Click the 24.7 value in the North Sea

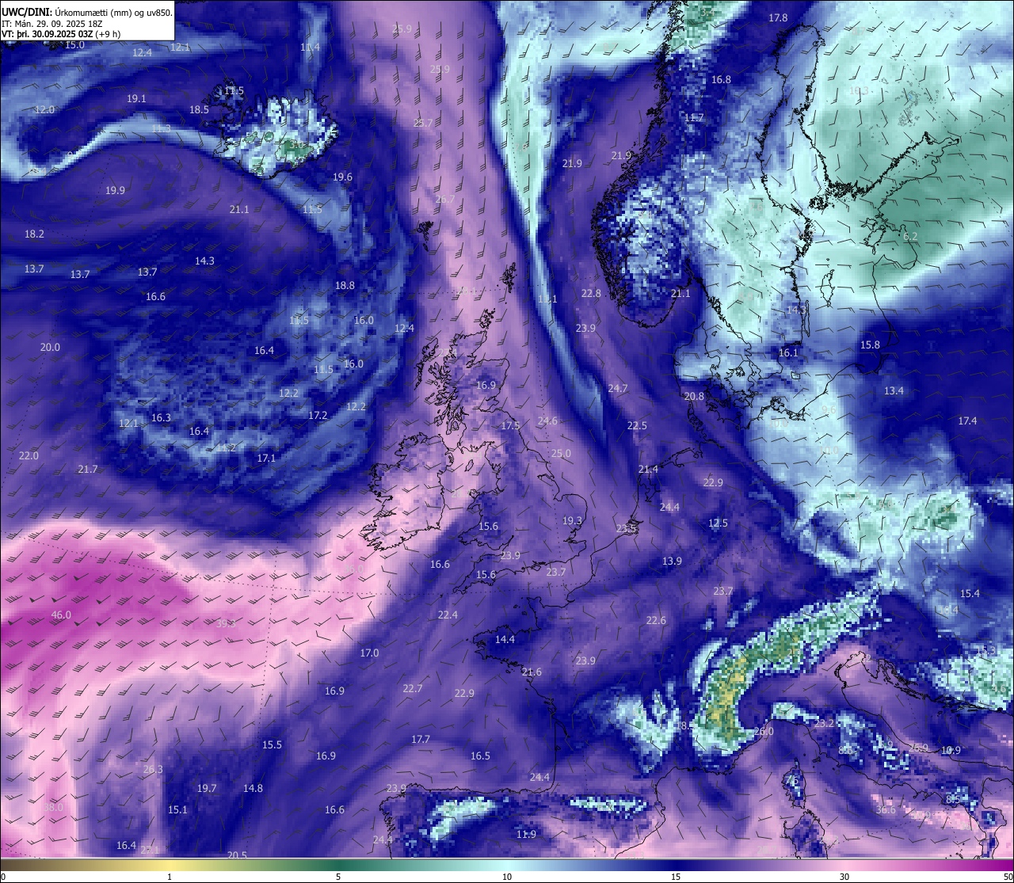(617, 389)
